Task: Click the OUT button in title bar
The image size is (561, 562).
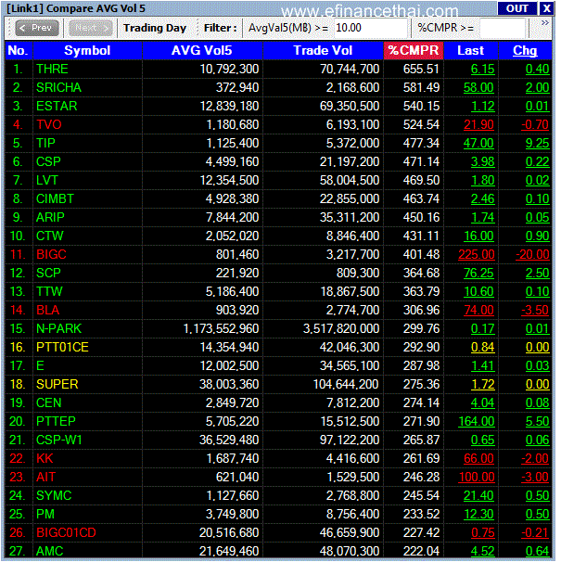Action: (x=516, y=8)
